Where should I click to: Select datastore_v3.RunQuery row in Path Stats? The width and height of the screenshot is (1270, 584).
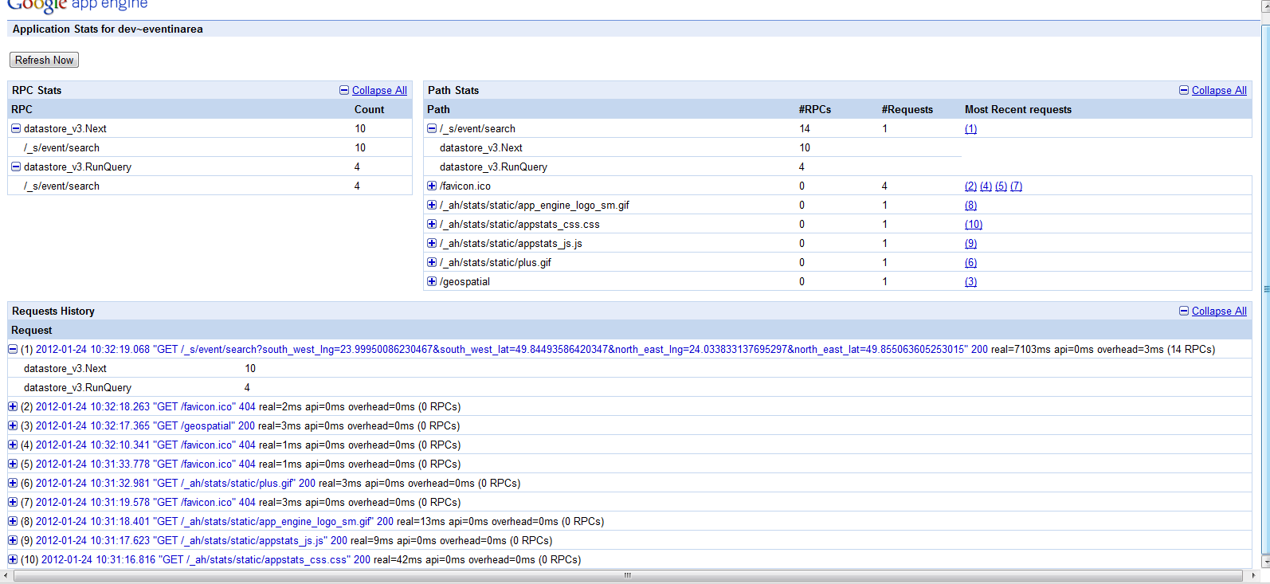(692, 167)
